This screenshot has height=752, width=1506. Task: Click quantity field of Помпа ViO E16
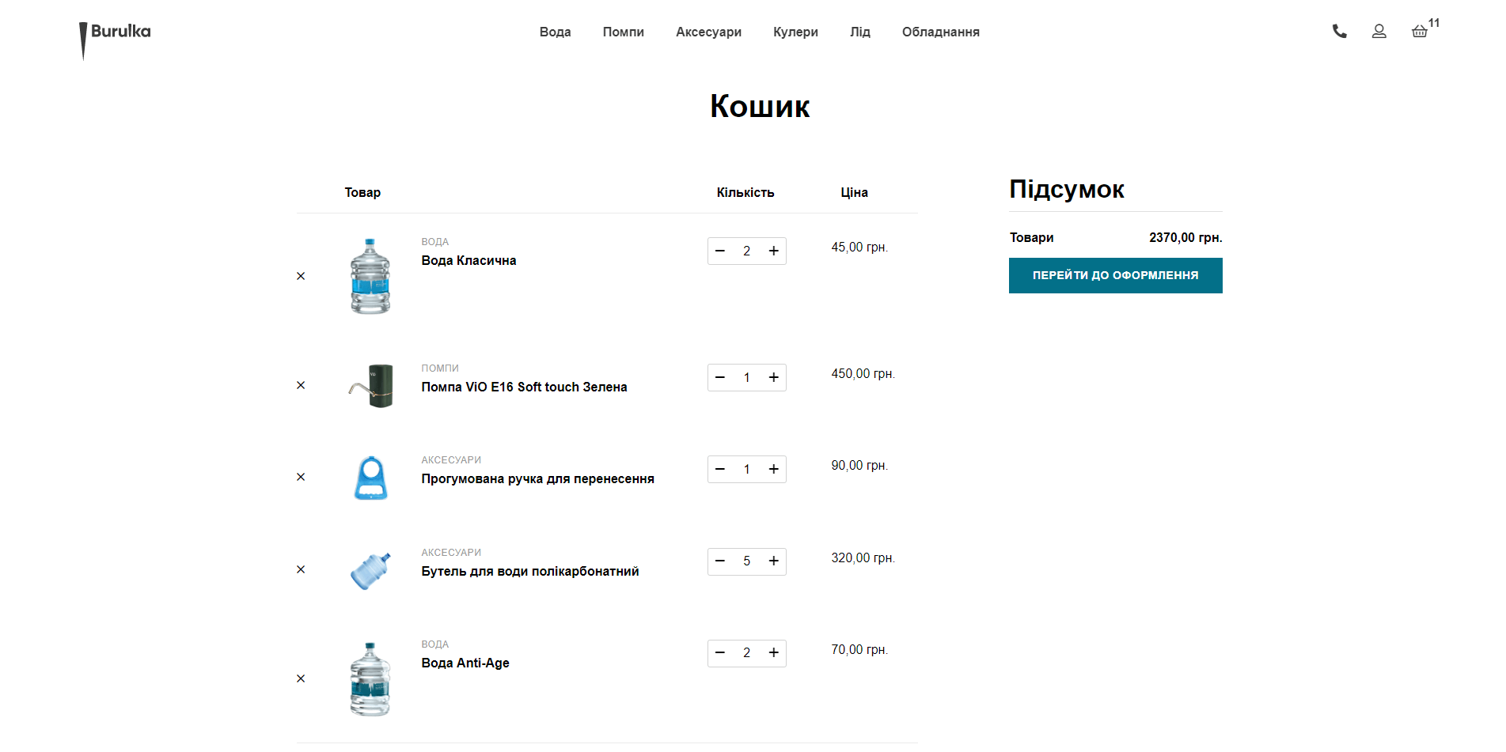coord(746,377)
